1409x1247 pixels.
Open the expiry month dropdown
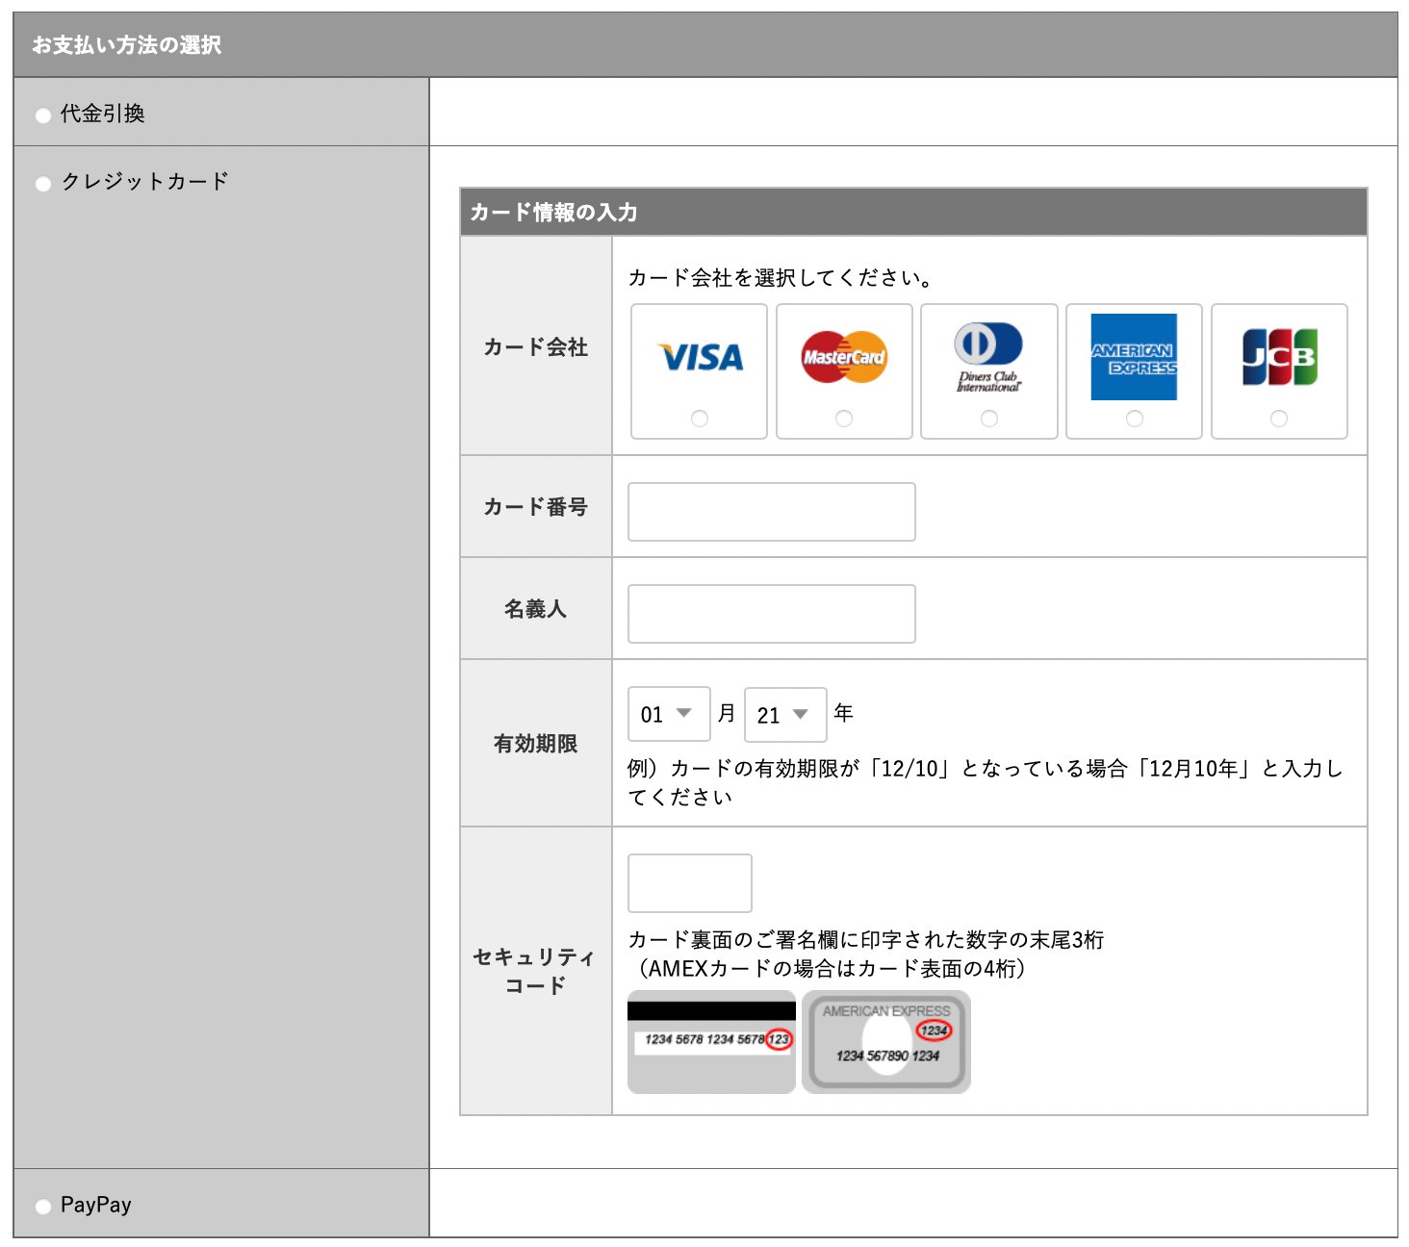point(669,714)
